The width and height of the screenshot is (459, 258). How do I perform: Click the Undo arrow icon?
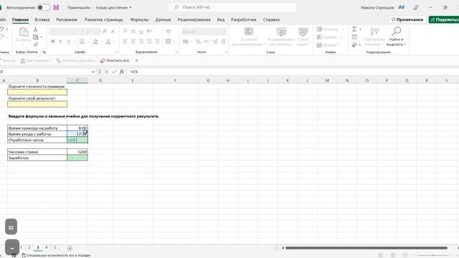coord(2,29)
